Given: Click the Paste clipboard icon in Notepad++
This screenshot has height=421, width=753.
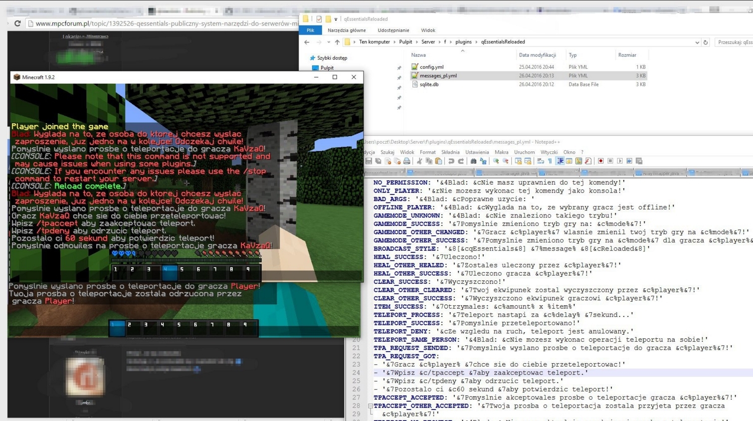Looking at the screenshot, I should (x=438, y=161).
